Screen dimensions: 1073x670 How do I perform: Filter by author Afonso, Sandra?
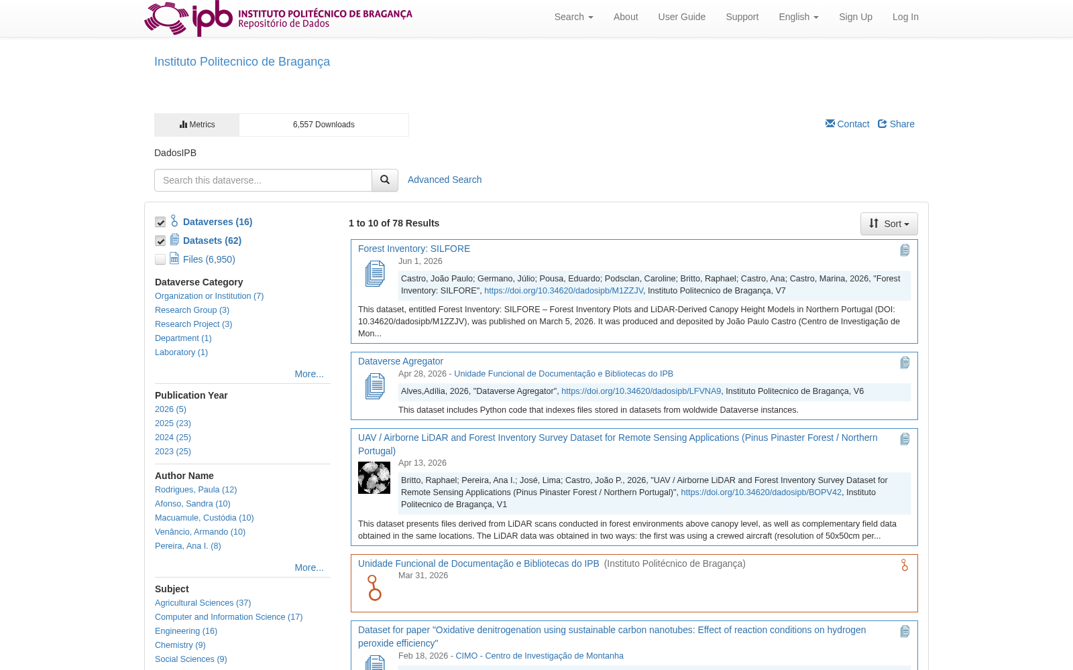point(192,504)
